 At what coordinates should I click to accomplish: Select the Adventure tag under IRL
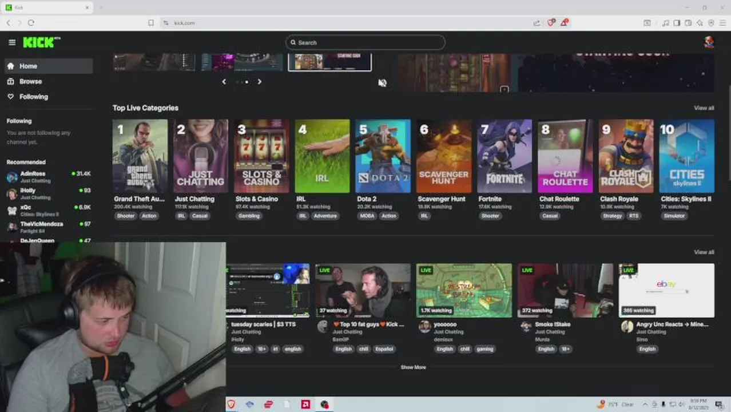[x=325, y=216]
